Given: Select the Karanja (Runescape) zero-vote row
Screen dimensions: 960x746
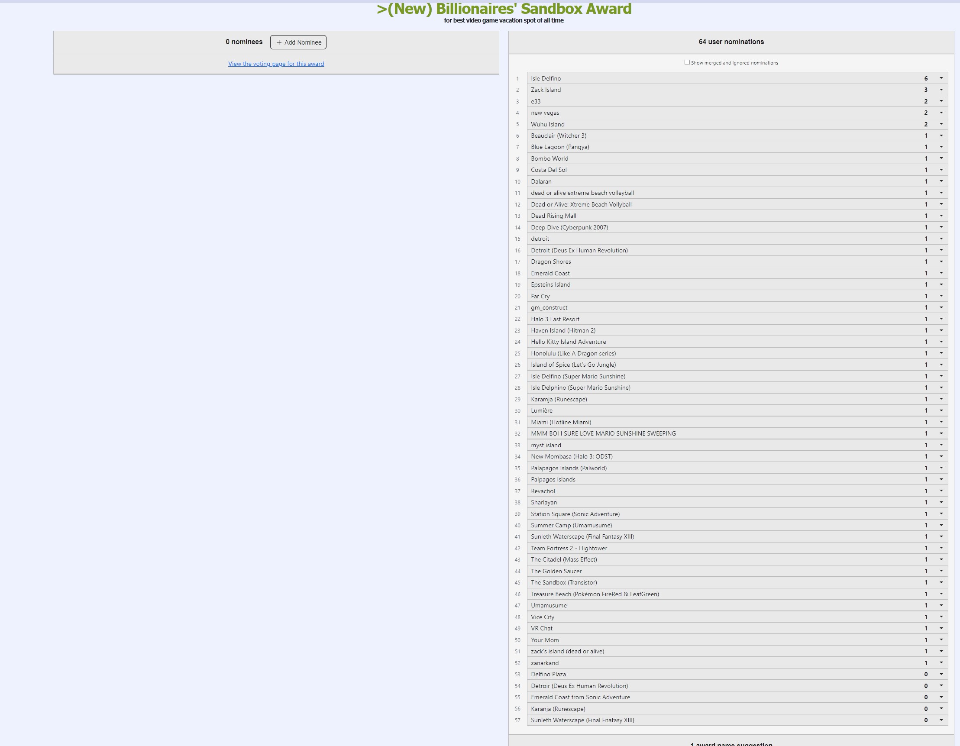Looking at the screenshot, I should point(558,709).
